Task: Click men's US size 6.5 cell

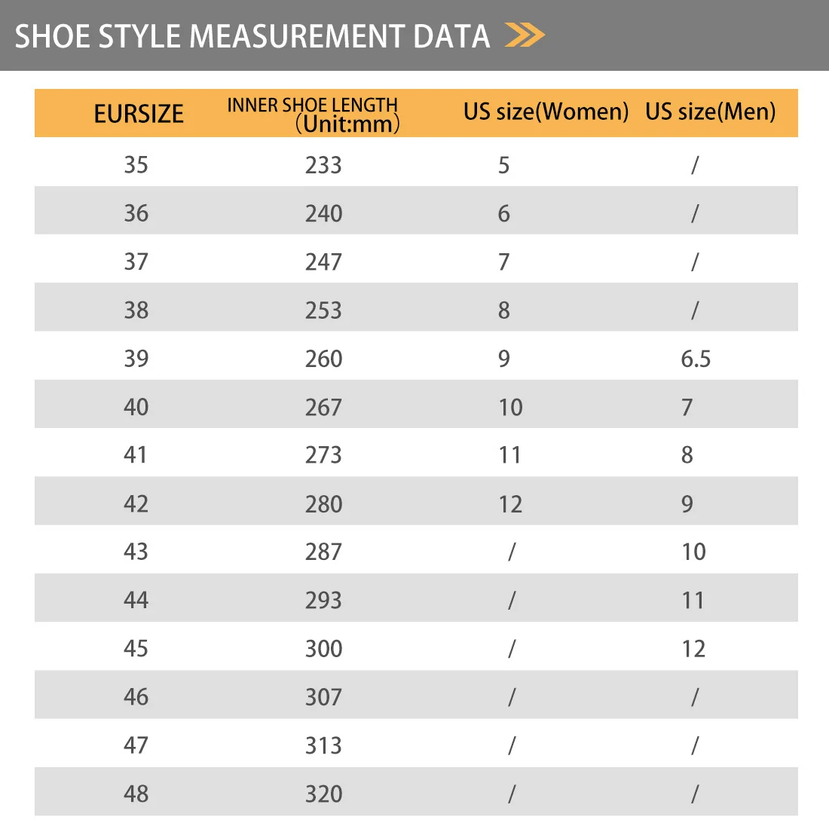Action: (696, 359)
